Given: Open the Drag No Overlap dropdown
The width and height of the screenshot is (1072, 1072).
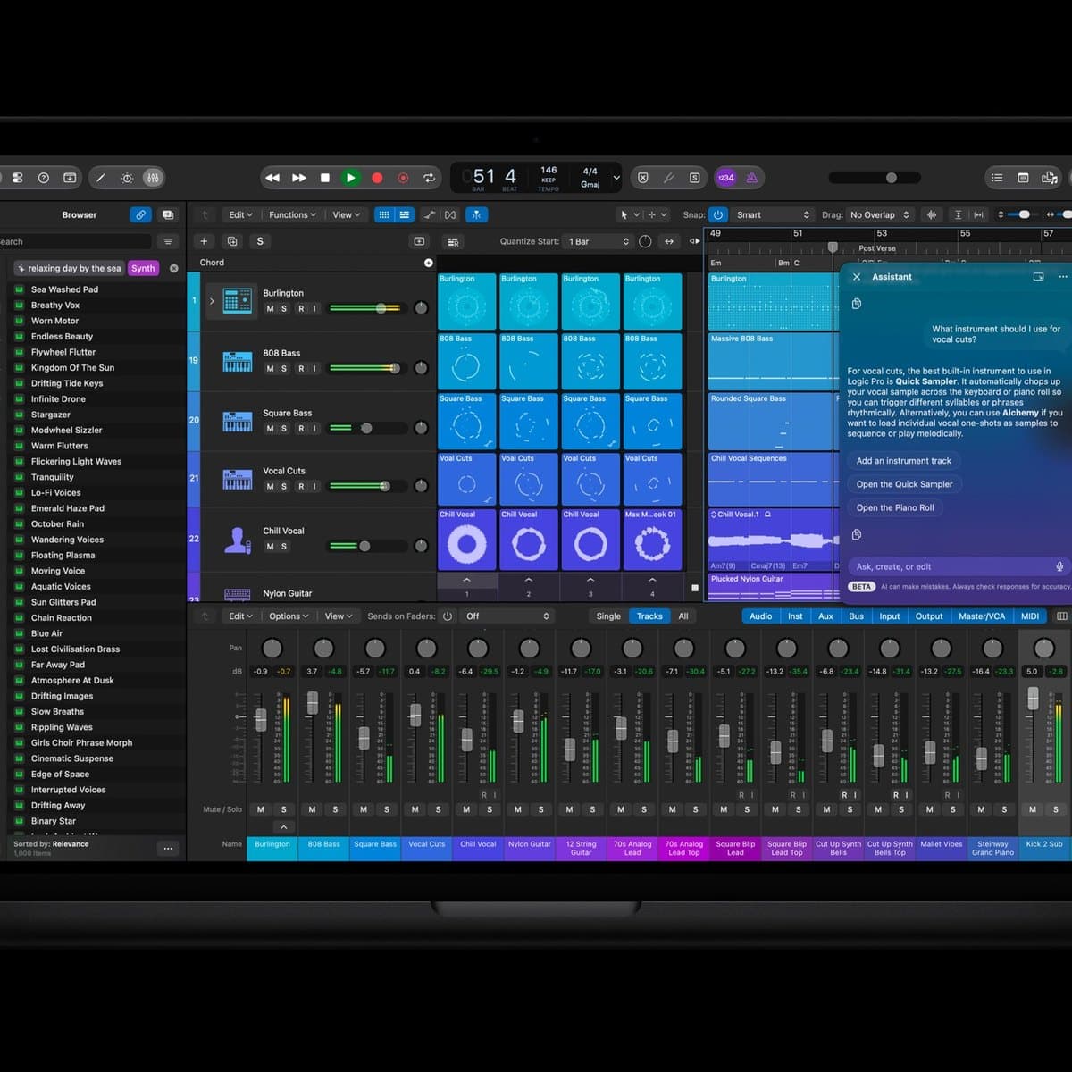Looking at the screenshot, I should 880,214.
